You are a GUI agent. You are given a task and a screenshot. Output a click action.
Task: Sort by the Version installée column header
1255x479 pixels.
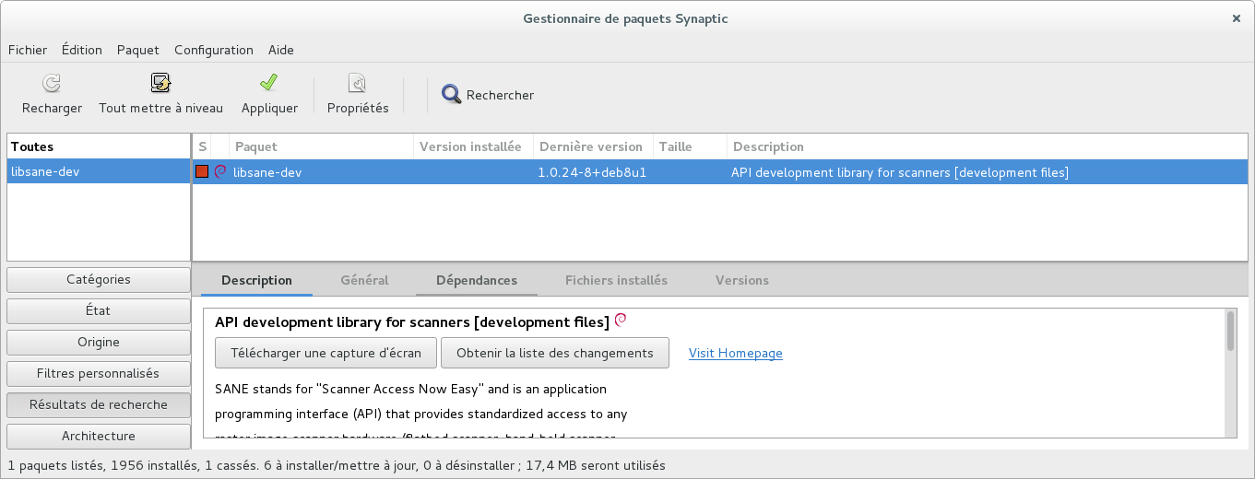[x=473, y=146]
